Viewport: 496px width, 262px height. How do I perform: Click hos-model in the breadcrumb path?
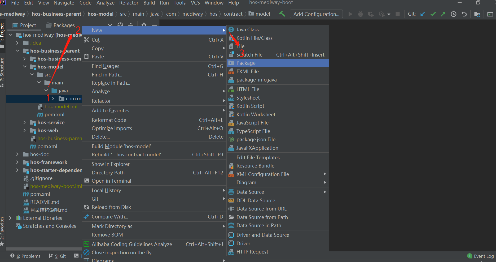tap(100, 14)
